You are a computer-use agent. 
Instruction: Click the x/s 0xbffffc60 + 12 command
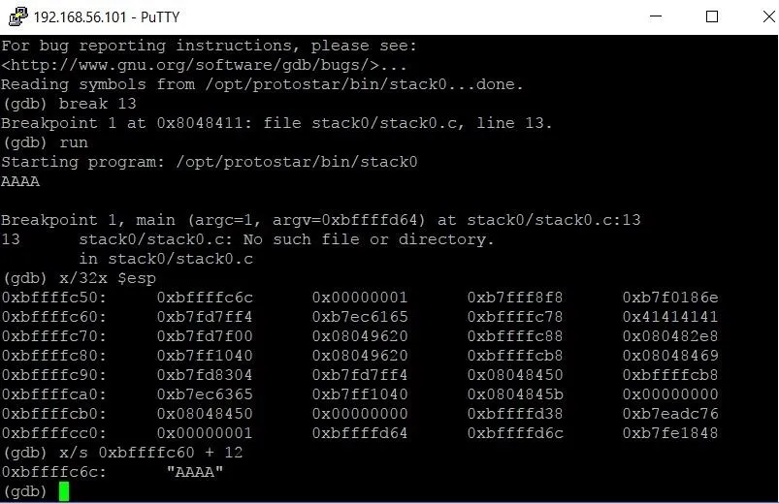pyautogui.click(x=151, y=453)
